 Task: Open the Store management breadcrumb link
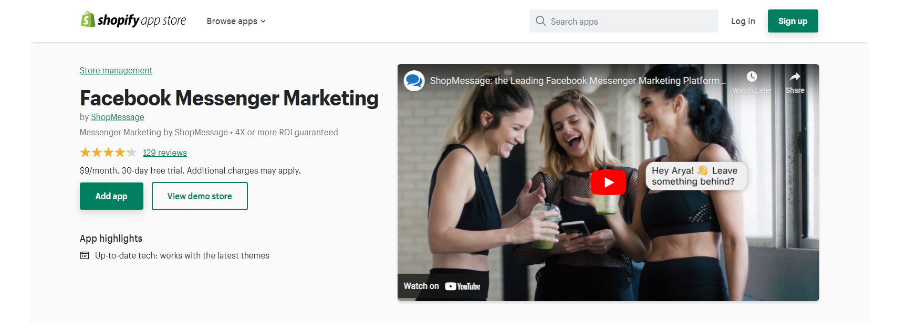116,70
